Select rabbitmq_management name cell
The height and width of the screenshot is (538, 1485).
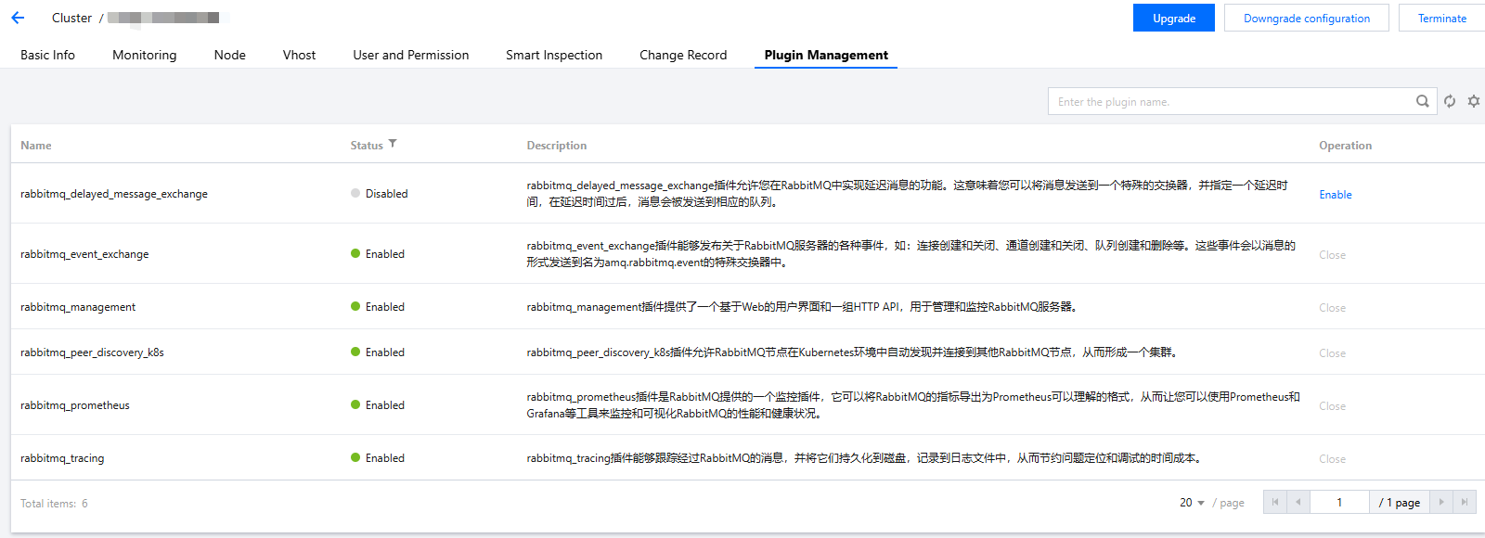[78, 307]
